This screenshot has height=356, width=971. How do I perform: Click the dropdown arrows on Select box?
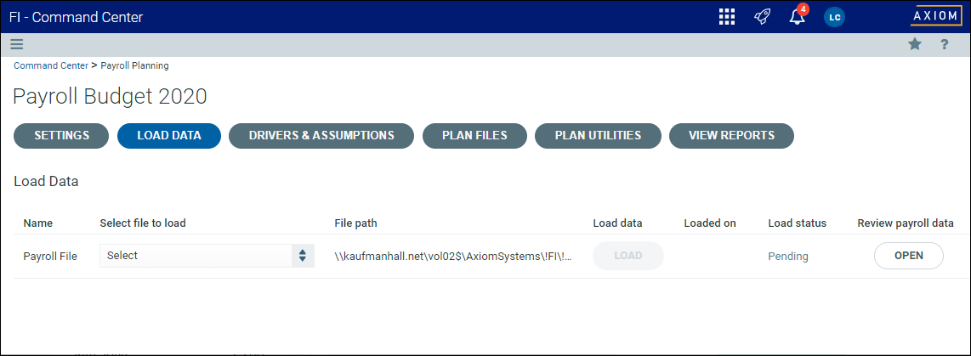[x=302, y=256]
